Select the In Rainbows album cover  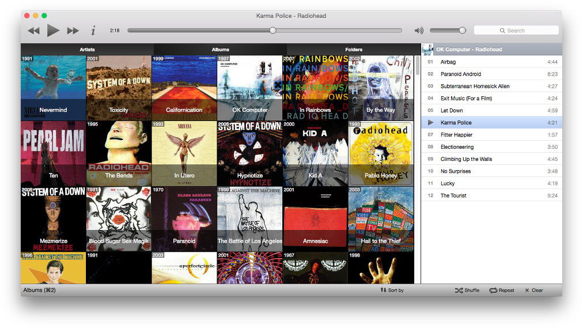click(x=315, y=88)
